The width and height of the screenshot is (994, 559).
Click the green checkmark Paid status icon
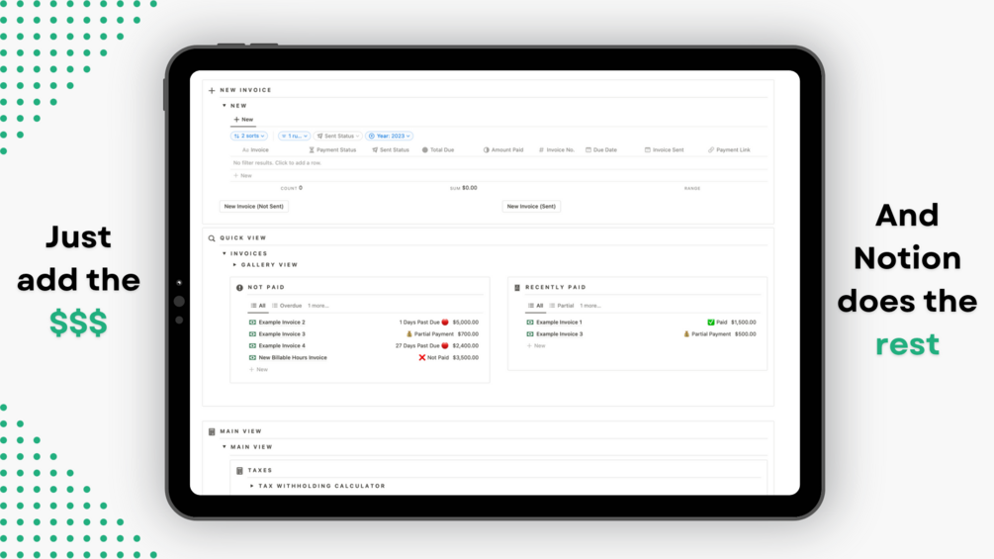[x=710, y=322]
